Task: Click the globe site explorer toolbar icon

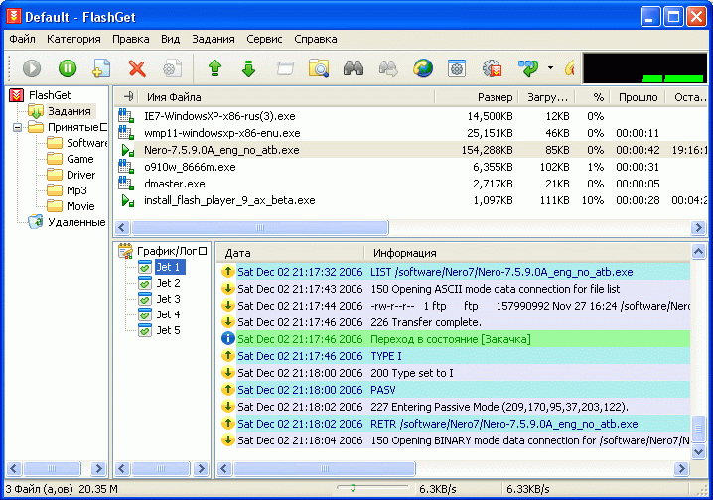Action: [x=423, y=68]
